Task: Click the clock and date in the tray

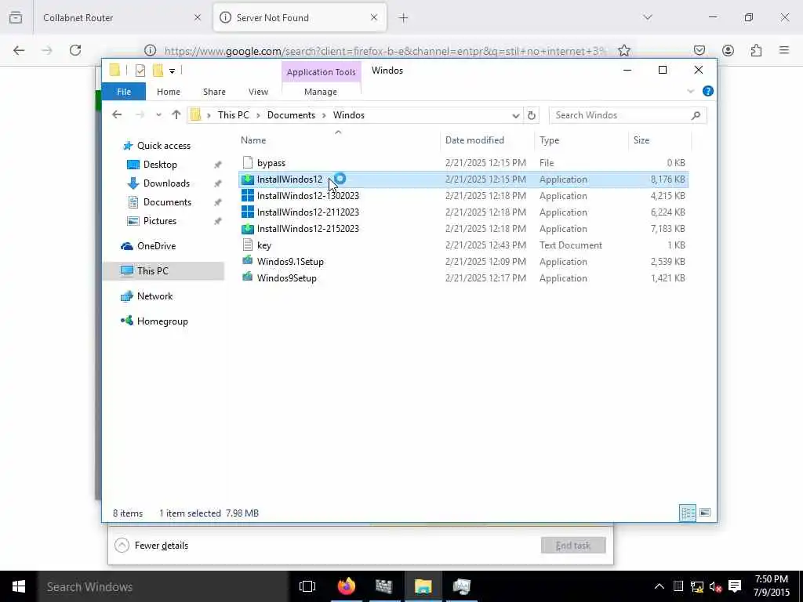Action: point(771,586)
